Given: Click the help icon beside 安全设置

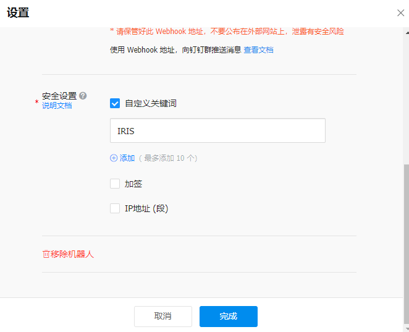Looking at the screenshot, I should [83, 96].
